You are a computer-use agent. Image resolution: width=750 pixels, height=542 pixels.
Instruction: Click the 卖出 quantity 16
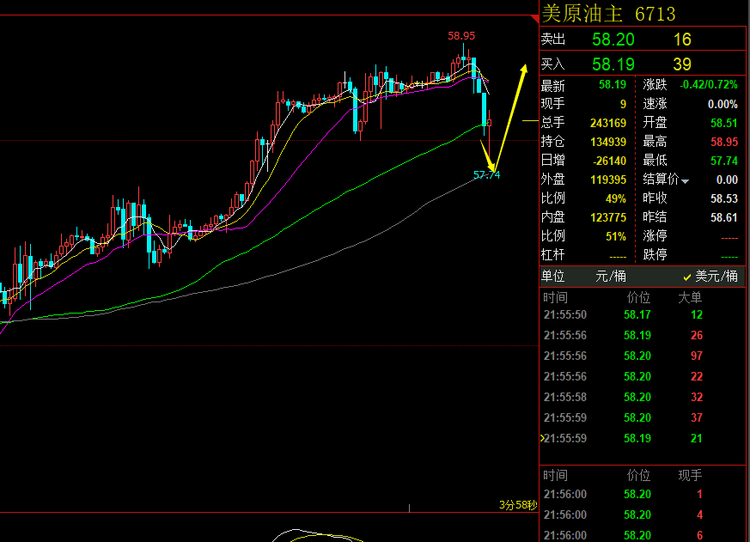[x=682, y=40]
